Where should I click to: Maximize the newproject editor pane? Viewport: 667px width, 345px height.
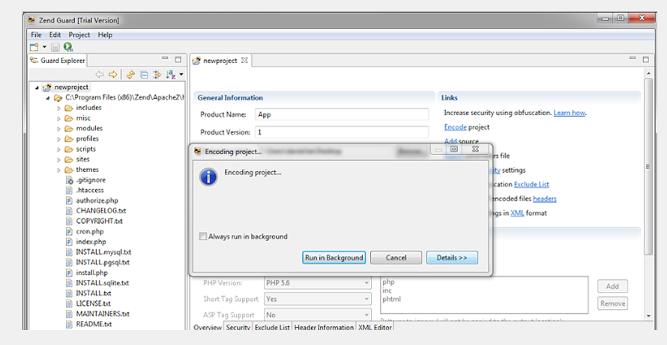tap(646, 59)
